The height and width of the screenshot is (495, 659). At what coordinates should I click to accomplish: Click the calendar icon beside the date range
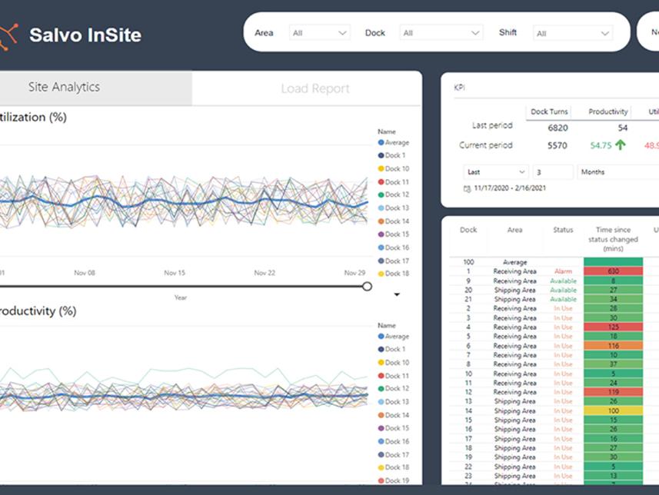(x=467, y=188)
